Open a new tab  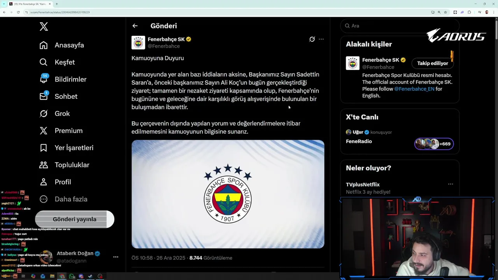click(57, 4)
